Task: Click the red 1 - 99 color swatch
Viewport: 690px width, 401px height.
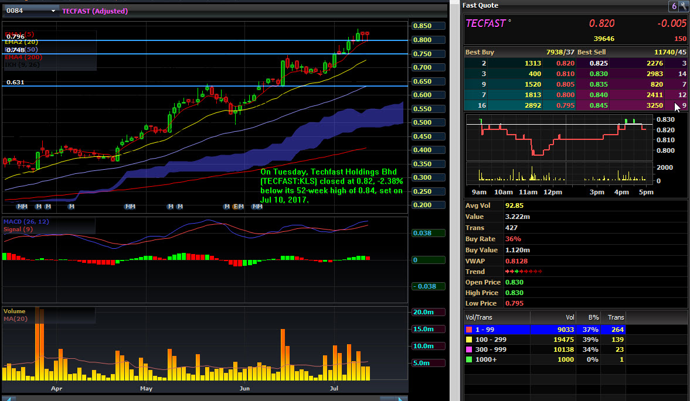Action: 469,330
